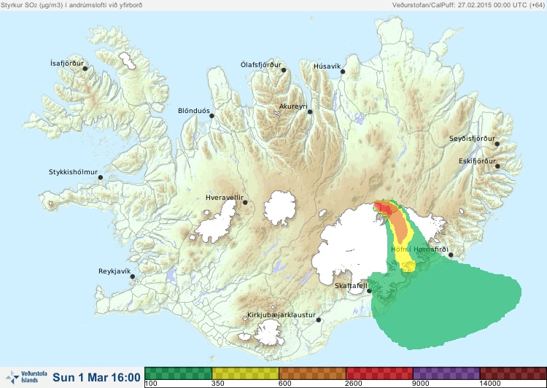Select the Hveravellir station dot
This screenshot has width=547, height=388.
coord(245,202)
